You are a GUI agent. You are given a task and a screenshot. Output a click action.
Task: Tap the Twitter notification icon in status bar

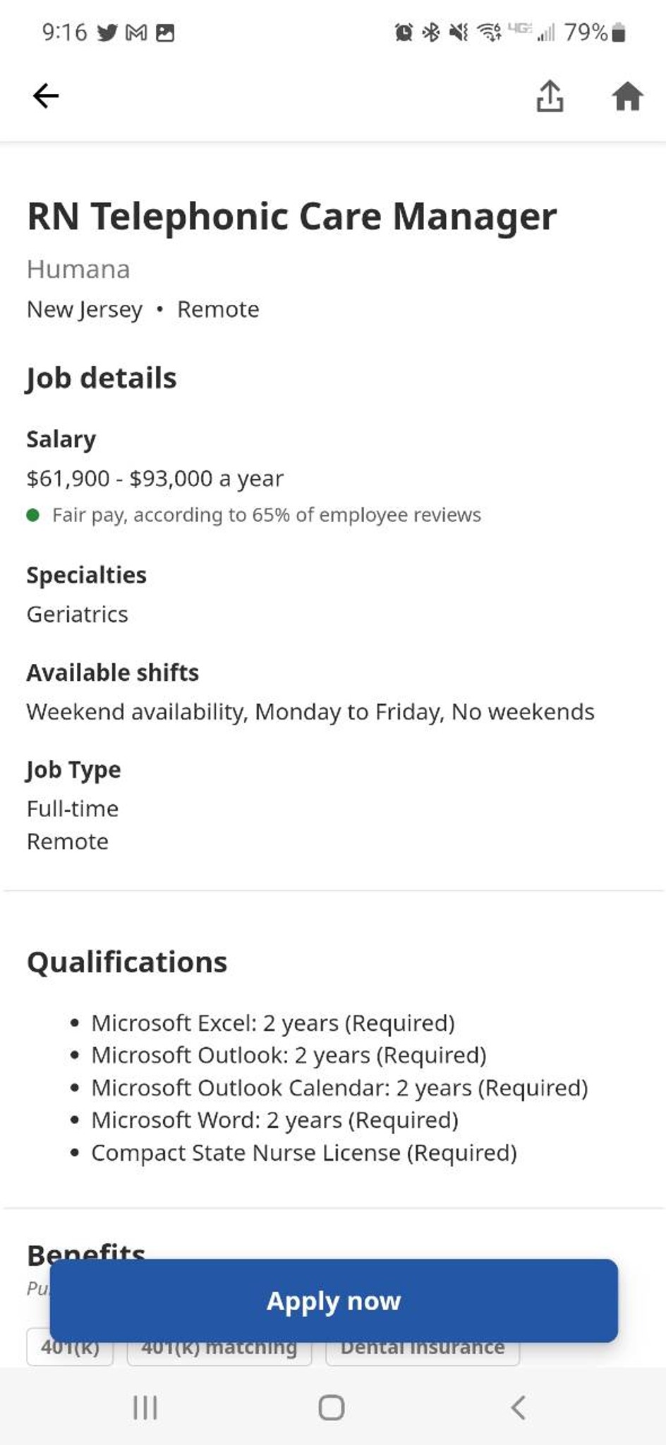click(107, 32)
